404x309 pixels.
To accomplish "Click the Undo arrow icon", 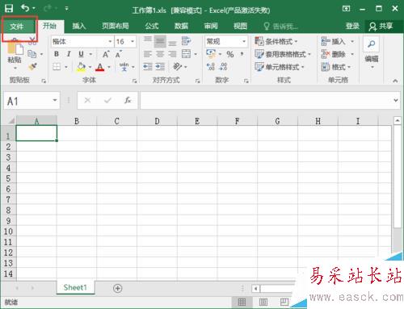I will (x=25, y=8).
